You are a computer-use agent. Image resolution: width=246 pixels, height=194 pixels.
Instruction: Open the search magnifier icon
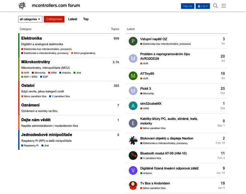click(x=215, y=6)
